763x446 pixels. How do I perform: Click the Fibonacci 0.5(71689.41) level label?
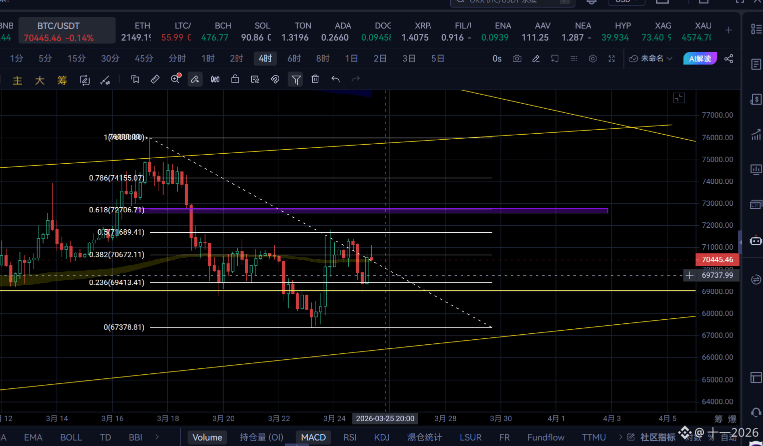121,232
